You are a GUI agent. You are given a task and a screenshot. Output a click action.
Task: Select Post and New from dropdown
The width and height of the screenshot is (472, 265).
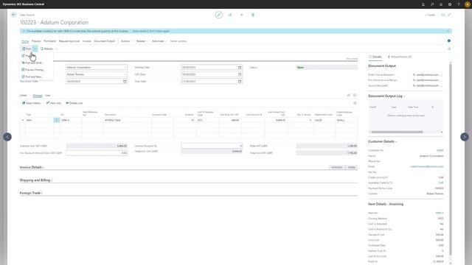coord(32,77)
